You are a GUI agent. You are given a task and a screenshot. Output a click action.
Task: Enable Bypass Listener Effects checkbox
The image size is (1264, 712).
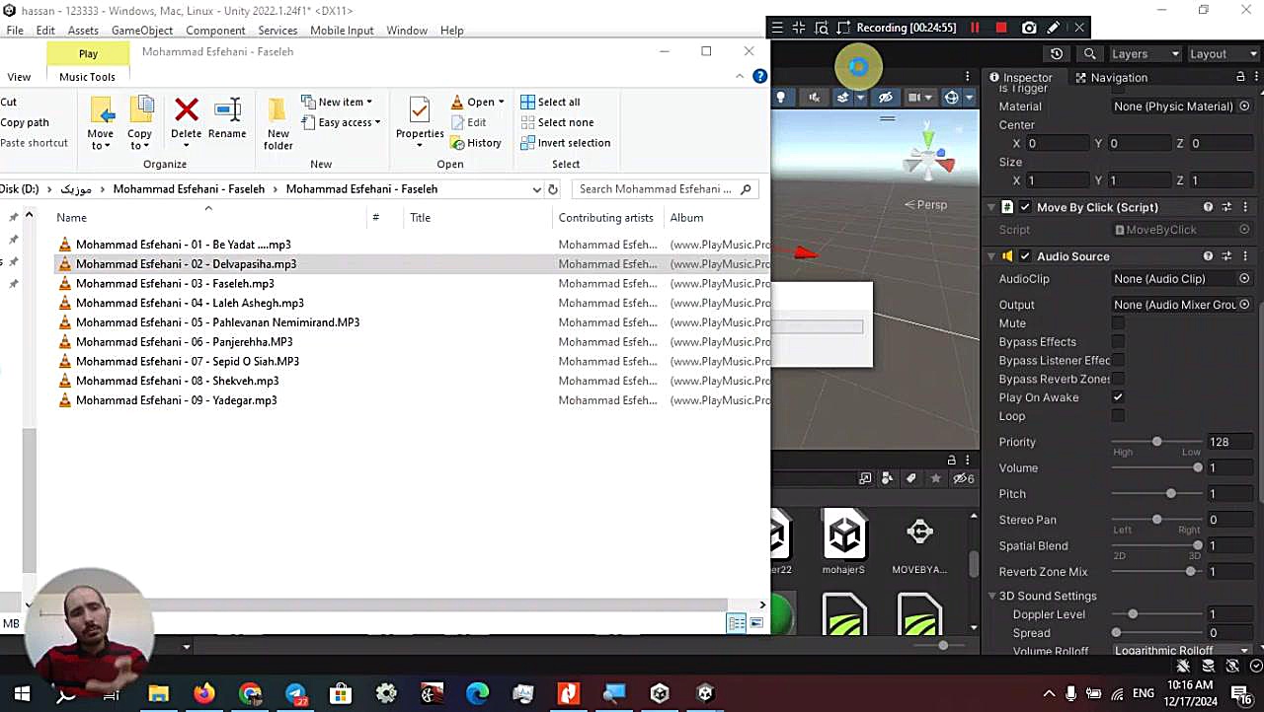pos(1118,361)
